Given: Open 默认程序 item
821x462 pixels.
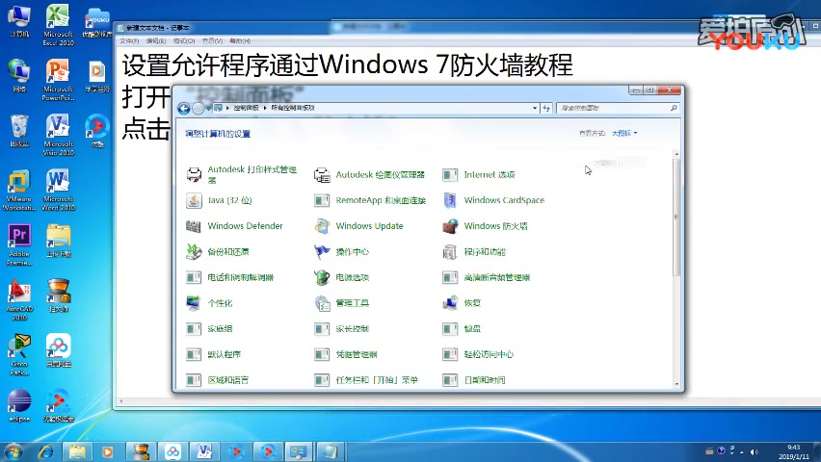Looking at the screenshot, I should coord(213,354).
